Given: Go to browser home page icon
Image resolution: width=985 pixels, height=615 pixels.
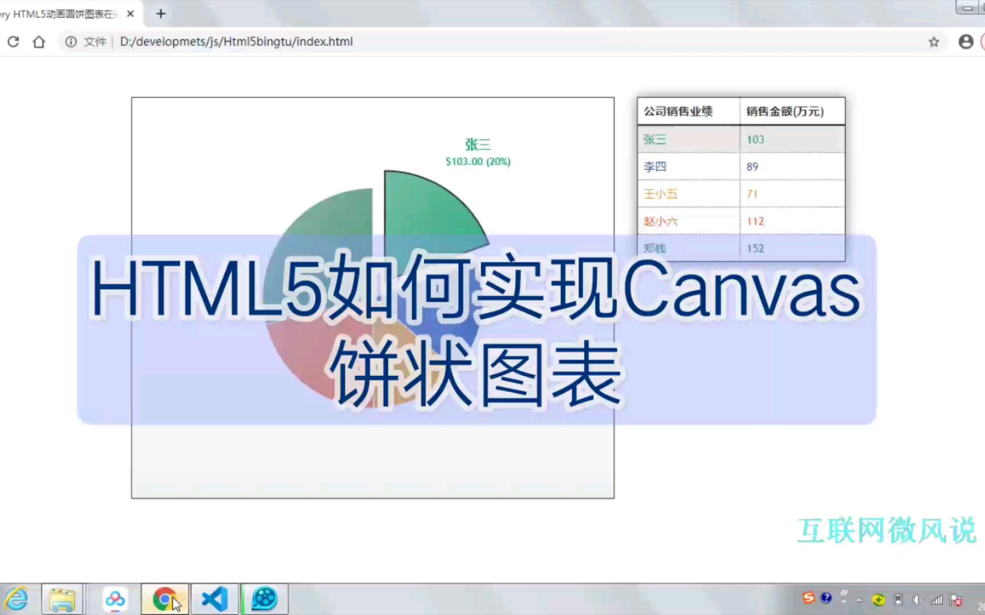Looking at the screenshot, I should click(39, 42).
